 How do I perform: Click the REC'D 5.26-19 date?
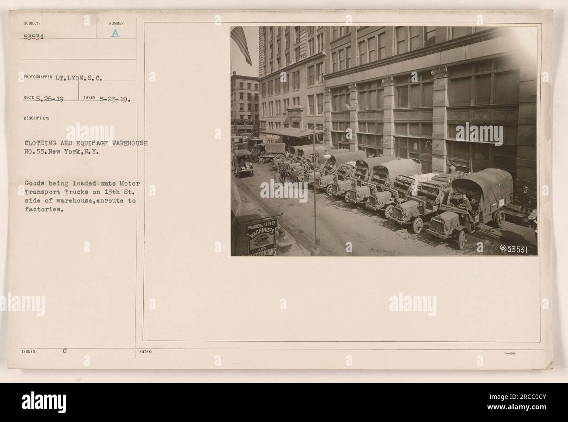click(44, 99)
